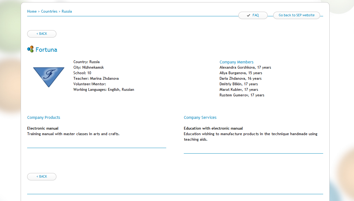Click the Fortuna triangle logo image

(x=49, y=77)
